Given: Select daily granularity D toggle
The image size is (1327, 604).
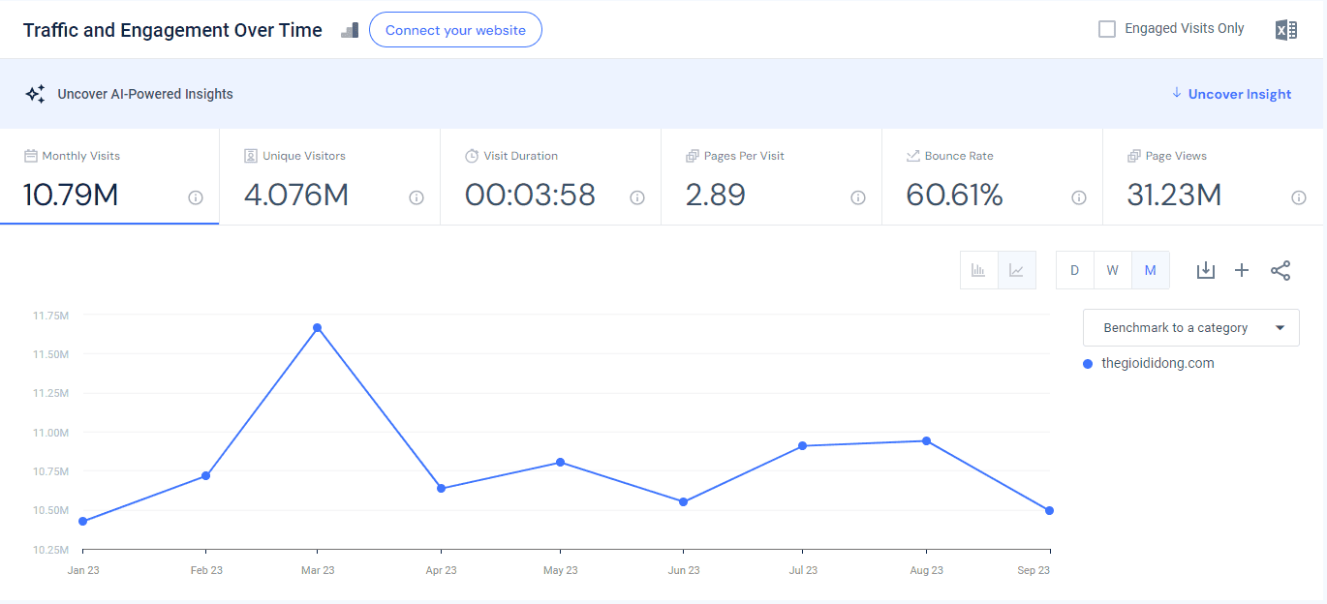Looking at the screenshot, I should coord(1074,270).
